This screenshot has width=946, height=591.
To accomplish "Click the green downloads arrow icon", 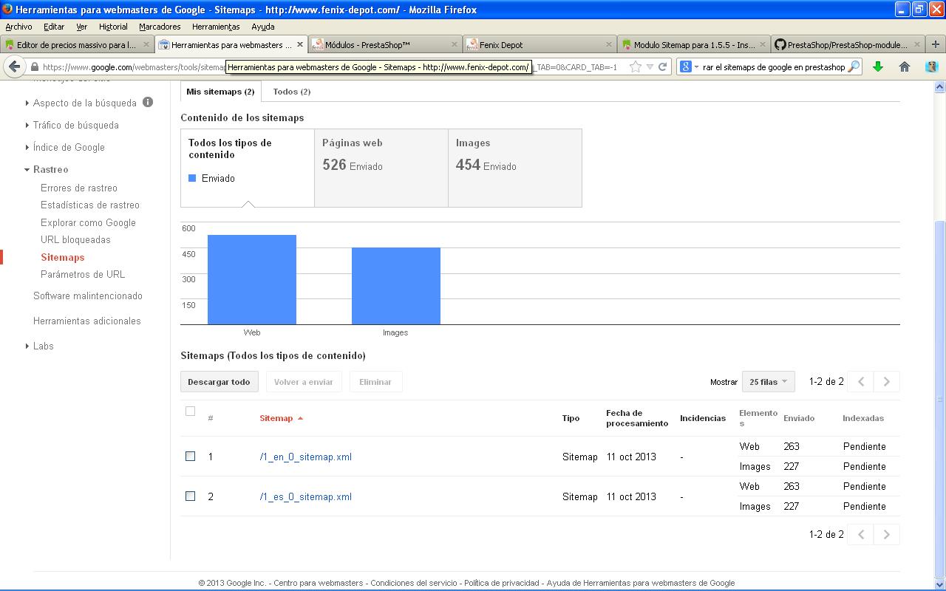I will [x=878, y=66].
